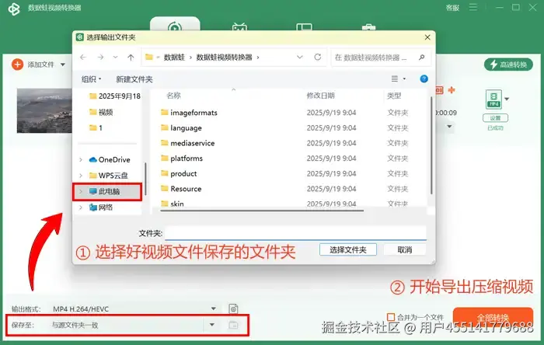544x345 pixels.
Task: Sort by 修改日期 column header
Action: coord(320,96)
